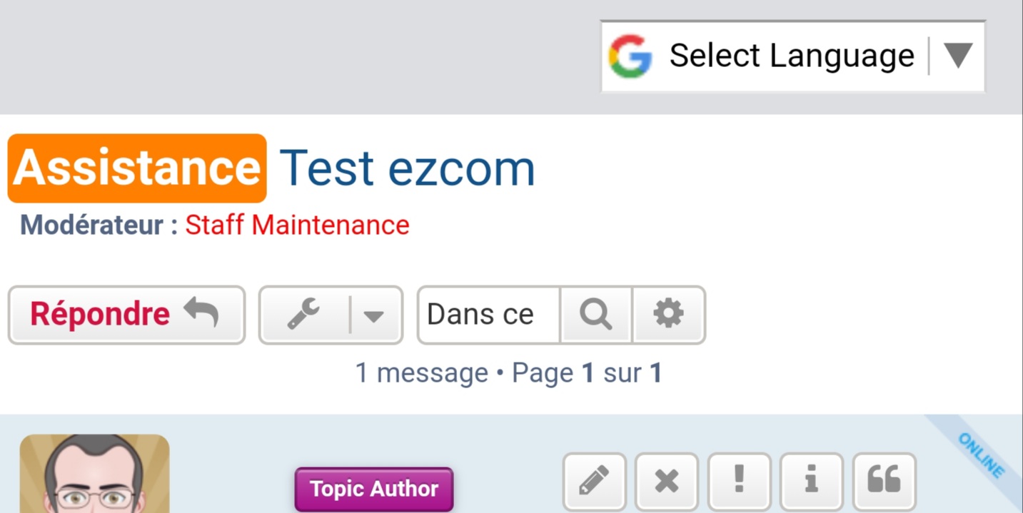Viewport: 1023px width, 513px height.
Task: Click the orange Assistance tag
Action: [137, 168]
